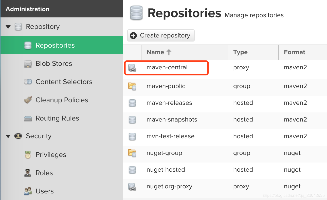Screen dimensions: 327x200
Task: Click the Repositories menu item icon
Action: click(28, 45)
